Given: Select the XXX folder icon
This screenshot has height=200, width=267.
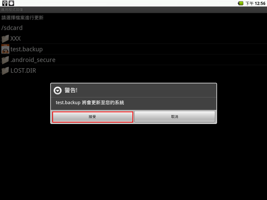Looking at the screenshot, I should (x=5, y=39).
